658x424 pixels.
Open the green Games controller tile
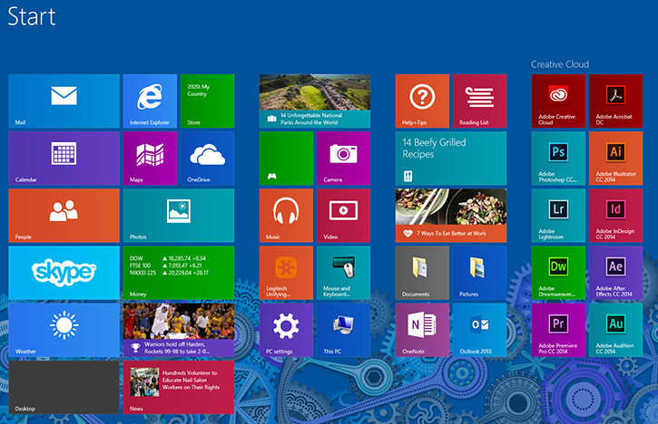(x=286, y=159)
